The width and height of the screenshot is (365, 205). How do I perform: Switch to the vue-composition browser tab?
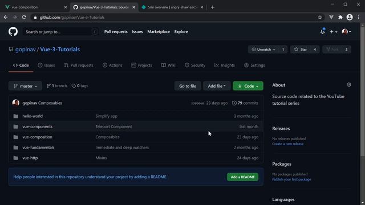click(35, 7)
